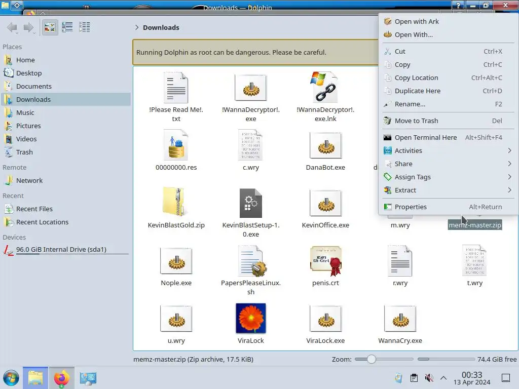
Task: Expand Assign Tags submenu
Action: coord(448,177)
